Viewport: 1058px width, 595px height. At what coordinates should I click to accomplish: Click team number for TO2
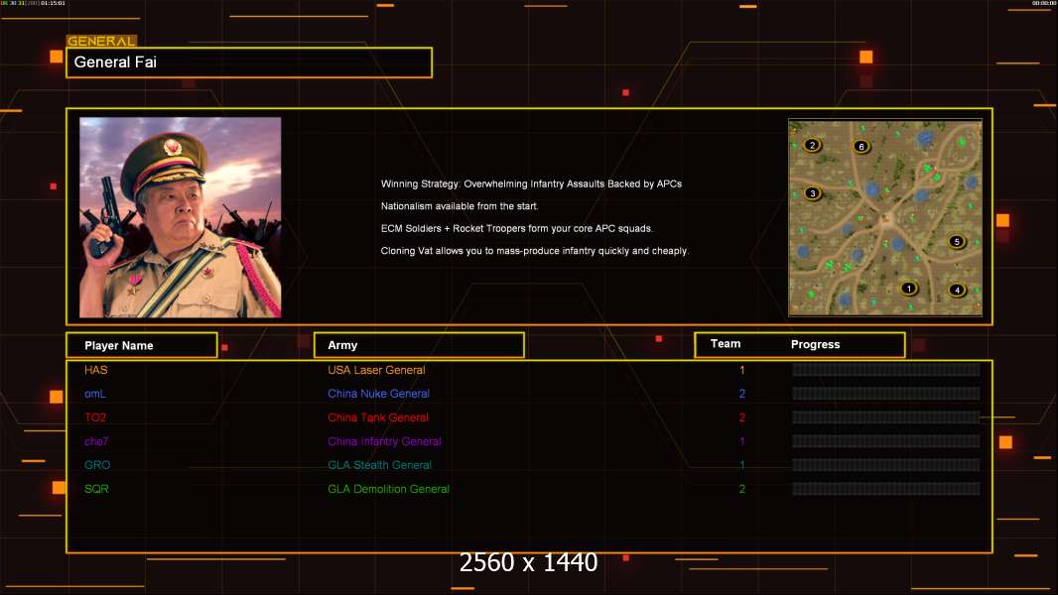pos(742,417)
